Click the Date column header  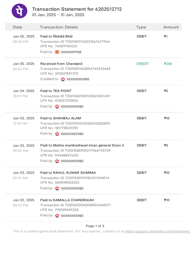coord(17,27)
